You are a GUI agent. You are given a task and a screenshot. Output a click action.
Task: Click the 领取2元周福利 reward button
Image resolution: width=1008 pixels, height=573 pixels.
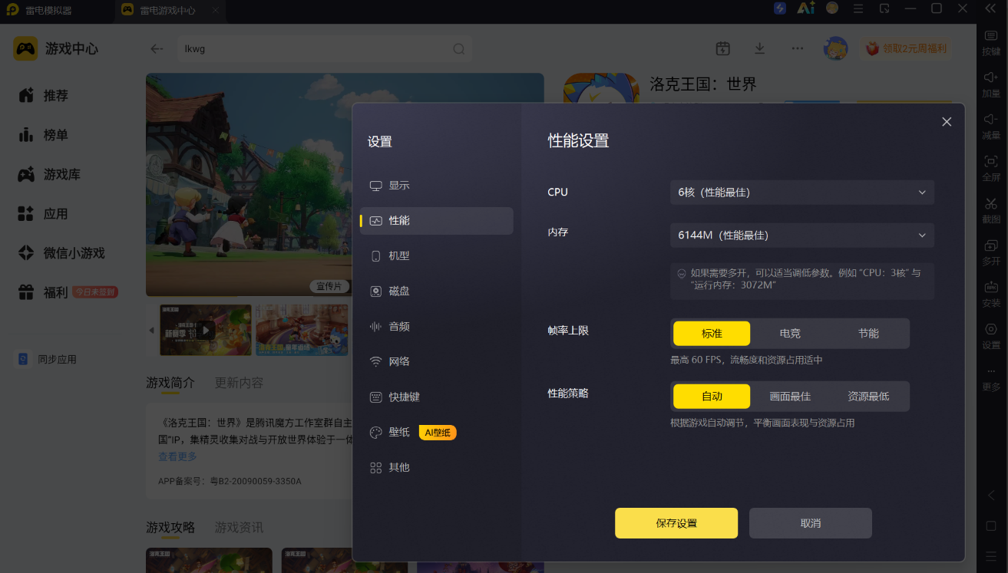coord(906,48)
